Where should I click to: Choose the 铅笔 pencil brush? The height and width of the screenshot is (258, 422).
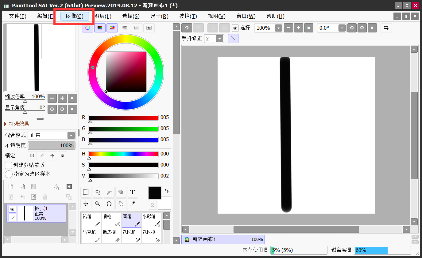click(91, 220)
